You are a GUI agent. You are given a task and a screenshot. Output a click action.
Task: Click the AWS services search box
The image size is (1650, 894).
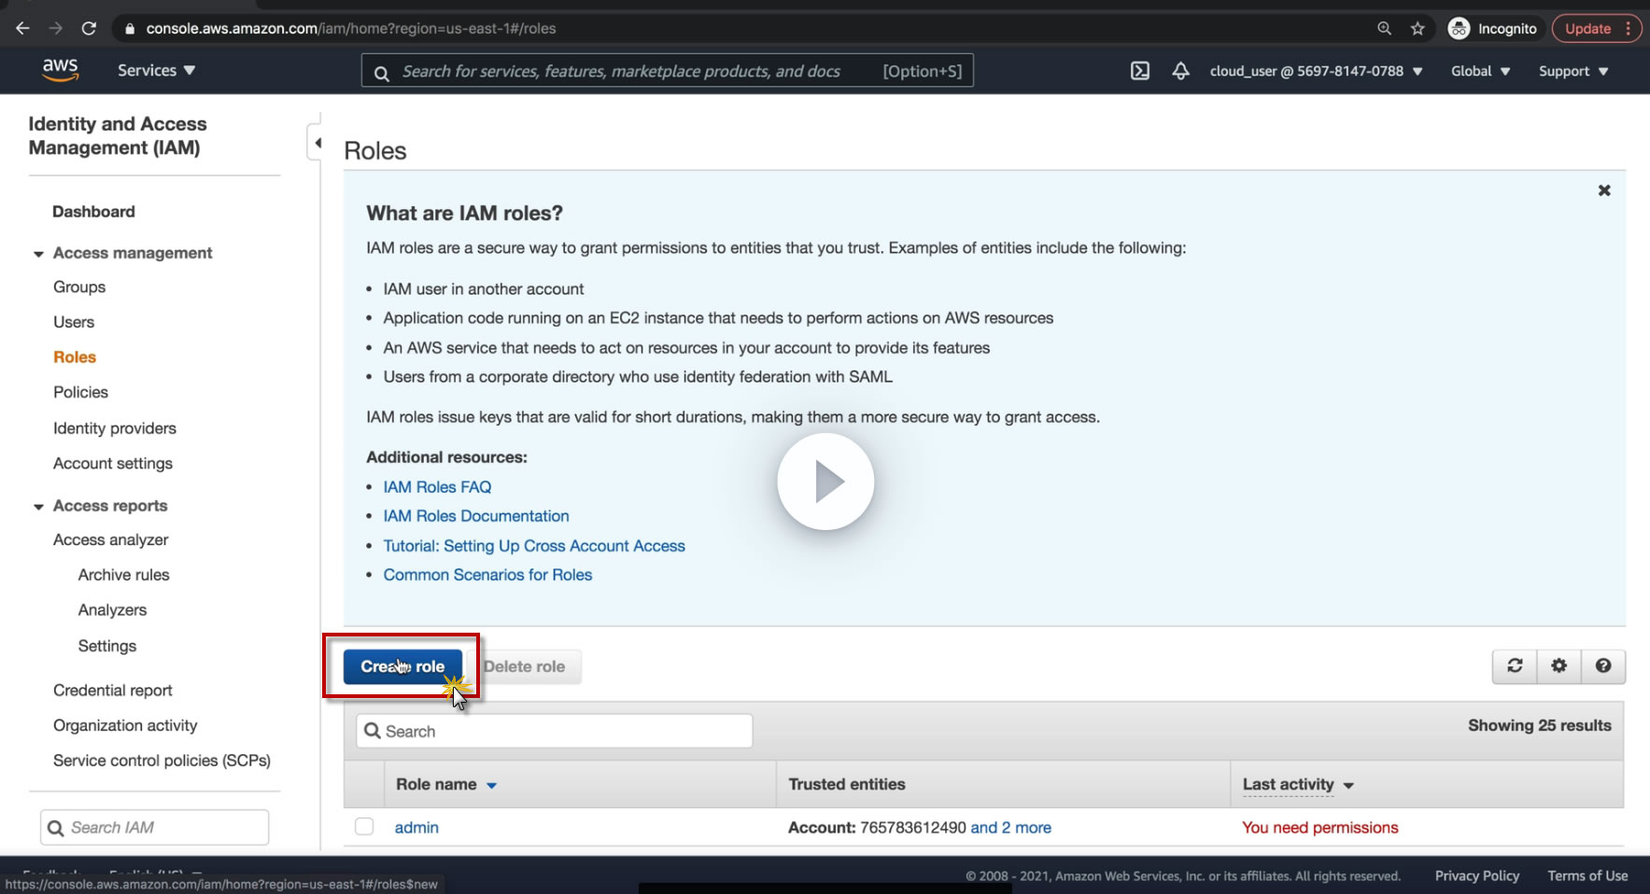click(x=668, y=71)
